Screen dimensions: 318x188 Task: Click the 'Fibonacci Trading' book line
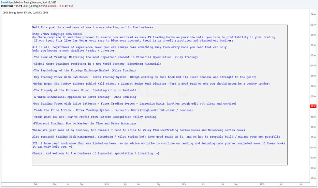pos(84,124)
